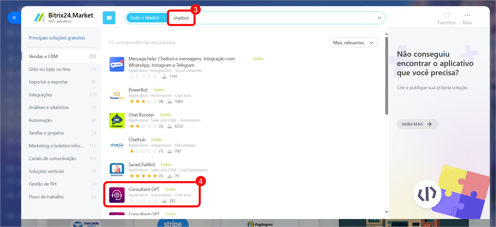The image size is (496, 227).
Task: Click the 590+ aplicativos text
Action: click(x=60, y=21)
